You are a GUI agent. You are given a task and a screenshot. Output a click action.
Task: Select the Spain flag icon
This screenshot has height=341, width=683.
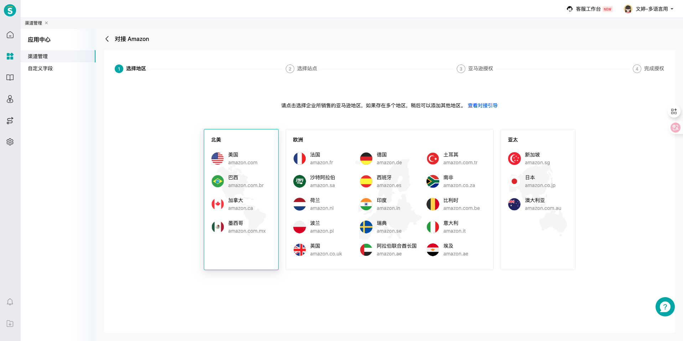pyautogui.click(x=366, y=181)
